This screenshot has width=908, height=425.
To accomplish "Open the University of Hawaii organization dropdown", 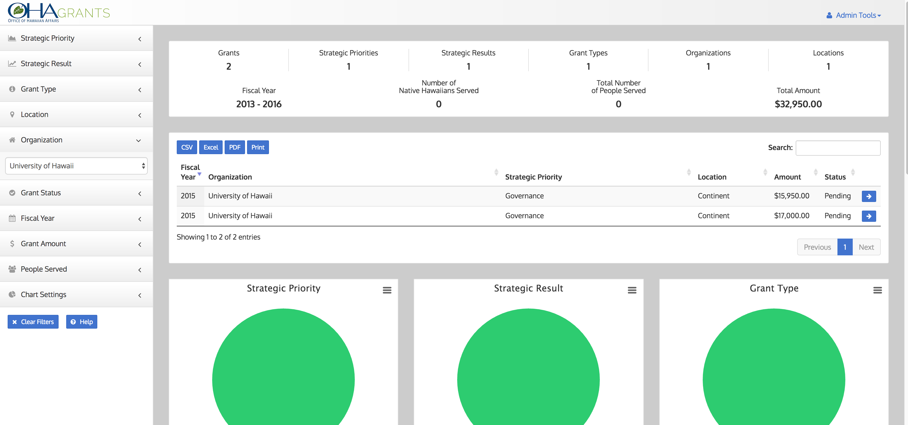I will point(76,166).
